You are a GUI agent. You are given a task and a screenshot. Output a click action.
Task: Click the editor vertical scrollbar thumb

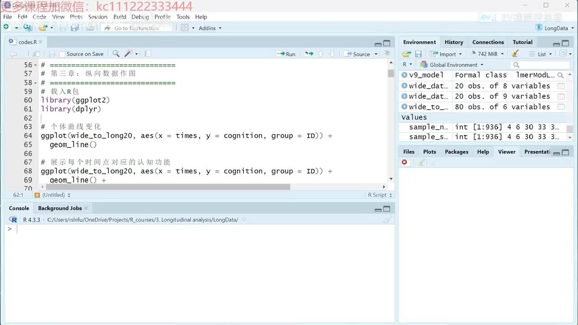coord(391,73)
